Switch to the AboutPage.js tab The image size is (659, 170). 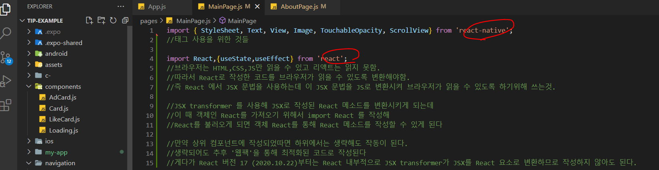(299, 7)
